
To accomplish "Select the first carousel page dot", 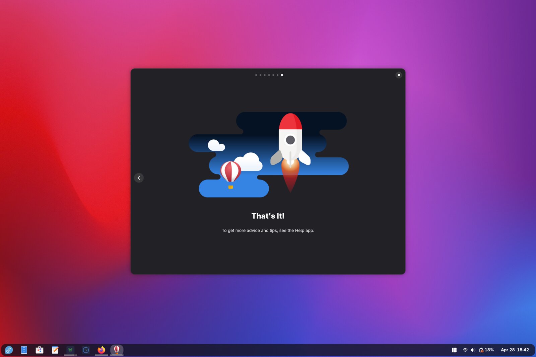I will tap(257, 75).
